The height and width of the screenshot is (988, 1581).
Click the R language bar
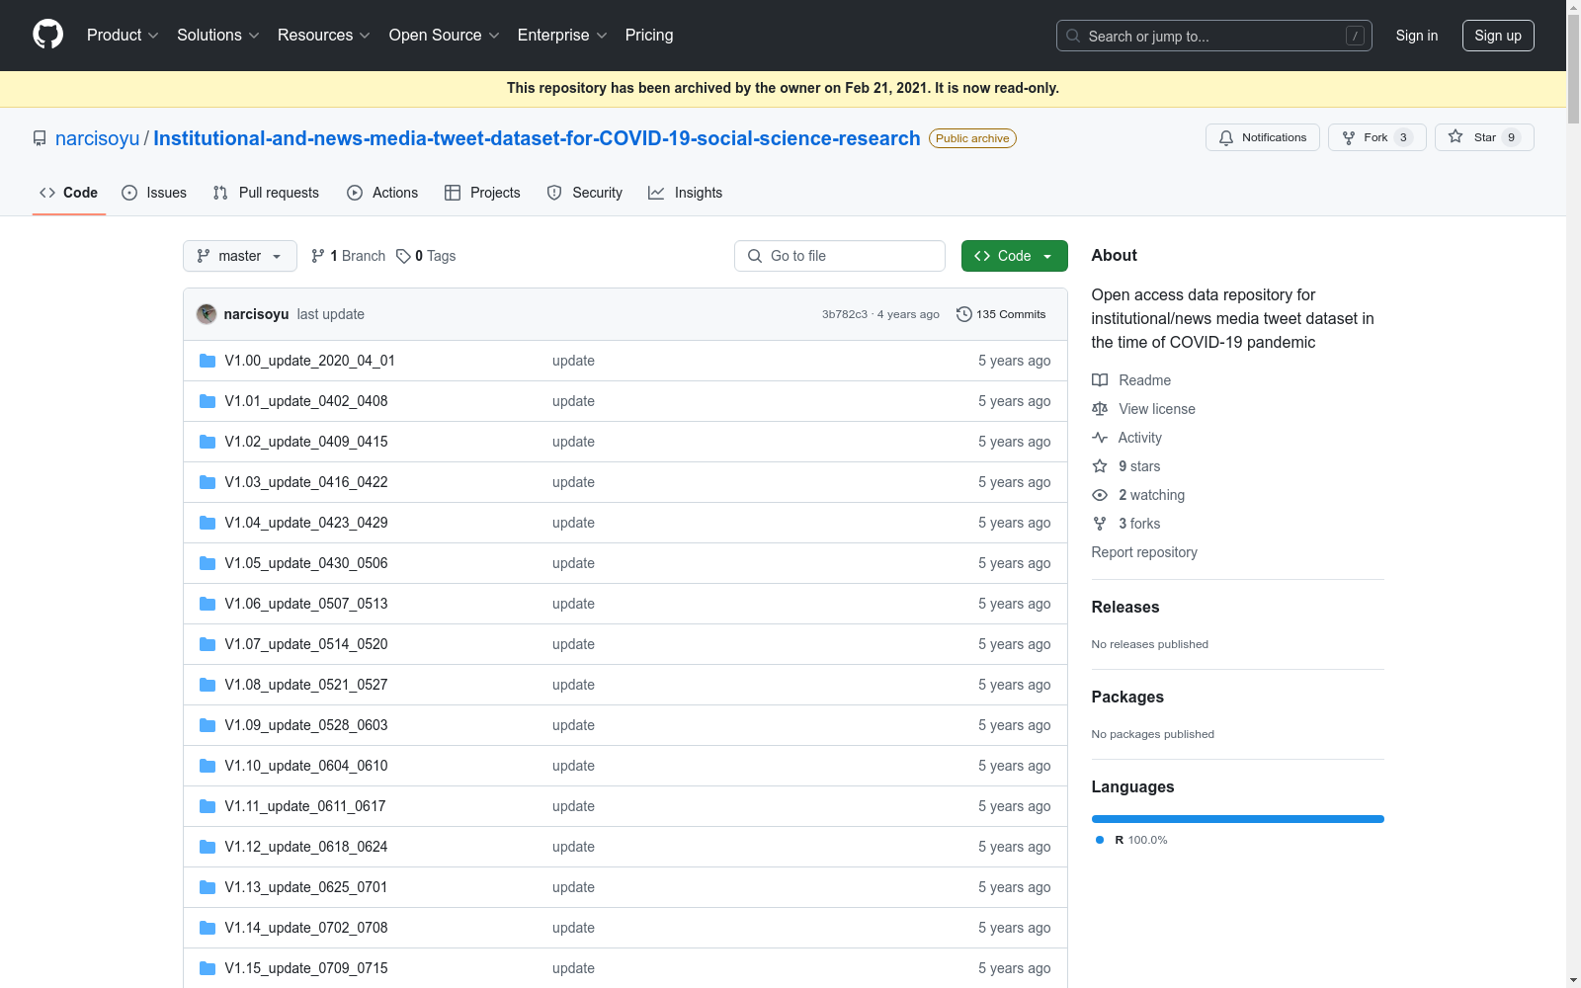click(x=1237, y=819)
